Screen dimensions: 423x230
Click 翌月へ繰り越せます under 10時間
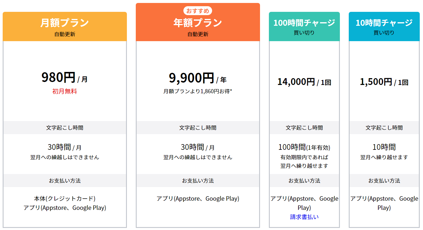coord(384,157)
